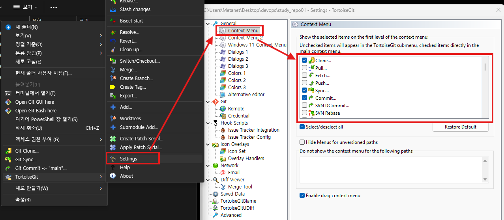
Task: Collapse the Hook Scripts tree node
Action: 209,123
